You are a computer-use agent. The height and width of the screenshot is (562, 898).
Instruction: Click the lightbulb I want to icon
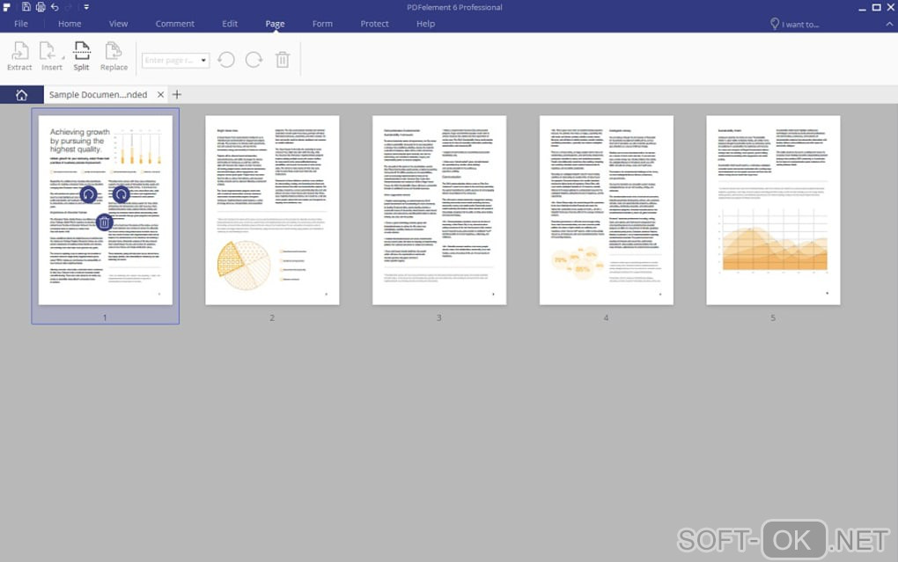pyautogui.click(x=774, y=24)
